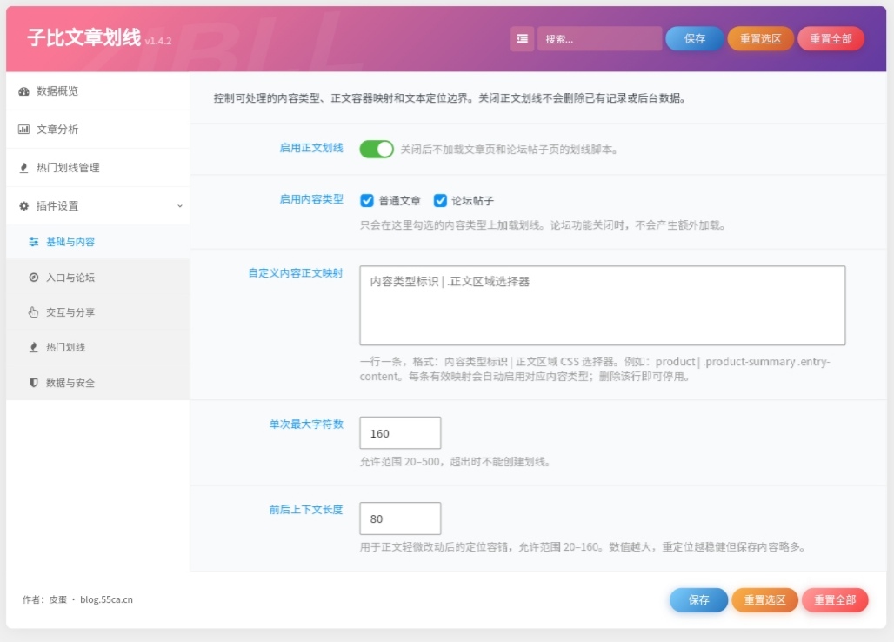The image size is (894, 642).
Task: Turn off the 启用正文划线 switch
Action: tap(377, 150)
